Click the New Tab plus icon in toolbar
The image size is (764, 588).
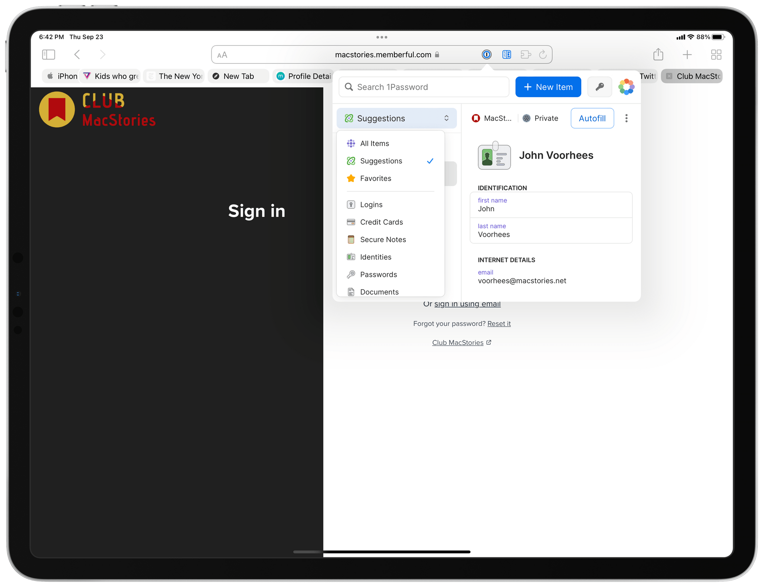688,55
